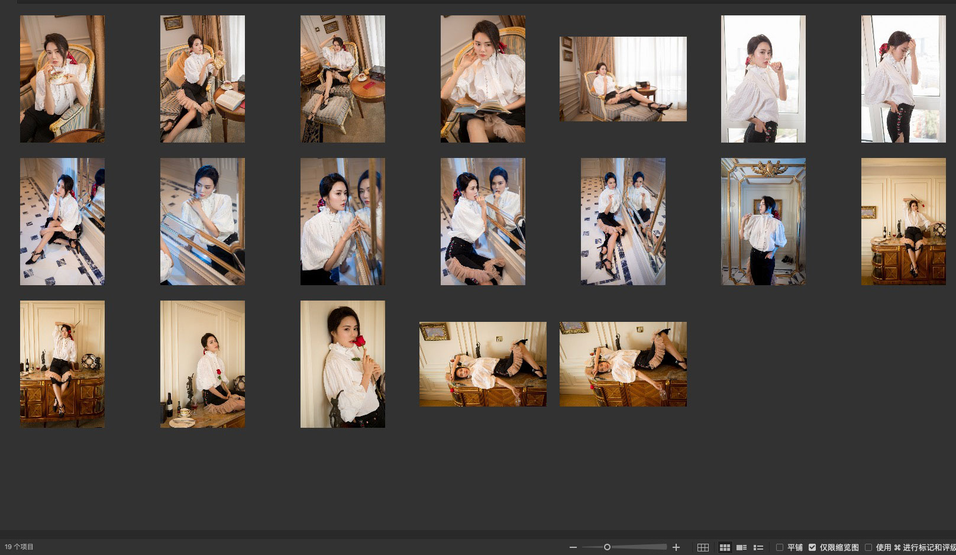Select the landscape photo of woman reclining by window

click(x=623, y=79)
